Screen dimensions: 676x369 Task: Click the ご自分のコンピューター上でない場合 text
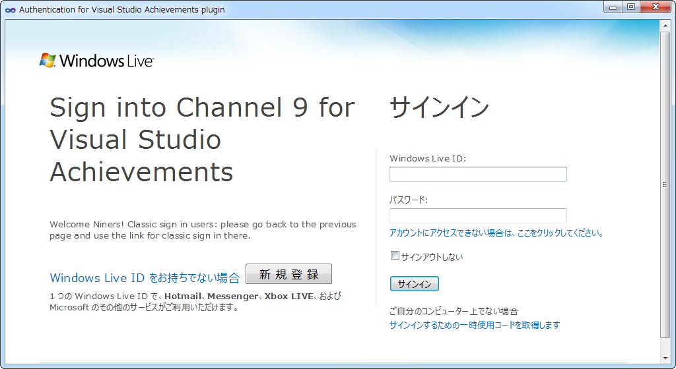454,312
